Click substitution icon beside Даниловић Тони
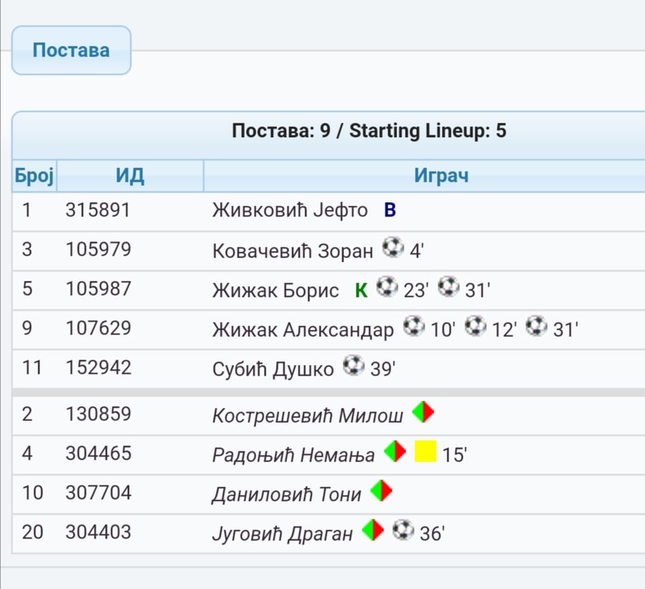This screenshot has height=589, width=645. (382, 491)
